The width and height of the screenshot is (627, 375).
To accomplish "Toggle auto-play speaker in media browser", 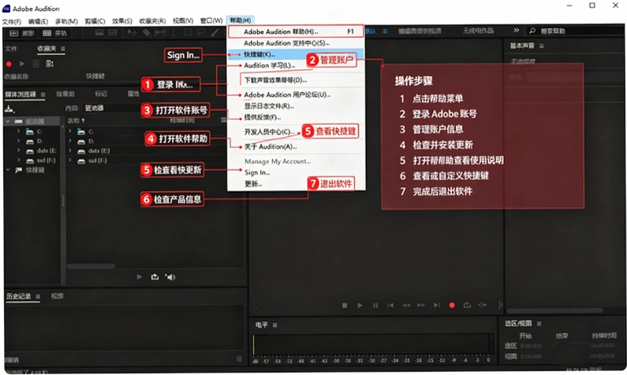I will point(170,277).
